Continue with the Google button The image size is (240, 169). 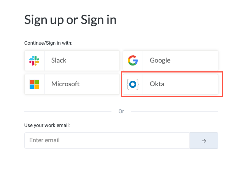click(x=170, y=60)
